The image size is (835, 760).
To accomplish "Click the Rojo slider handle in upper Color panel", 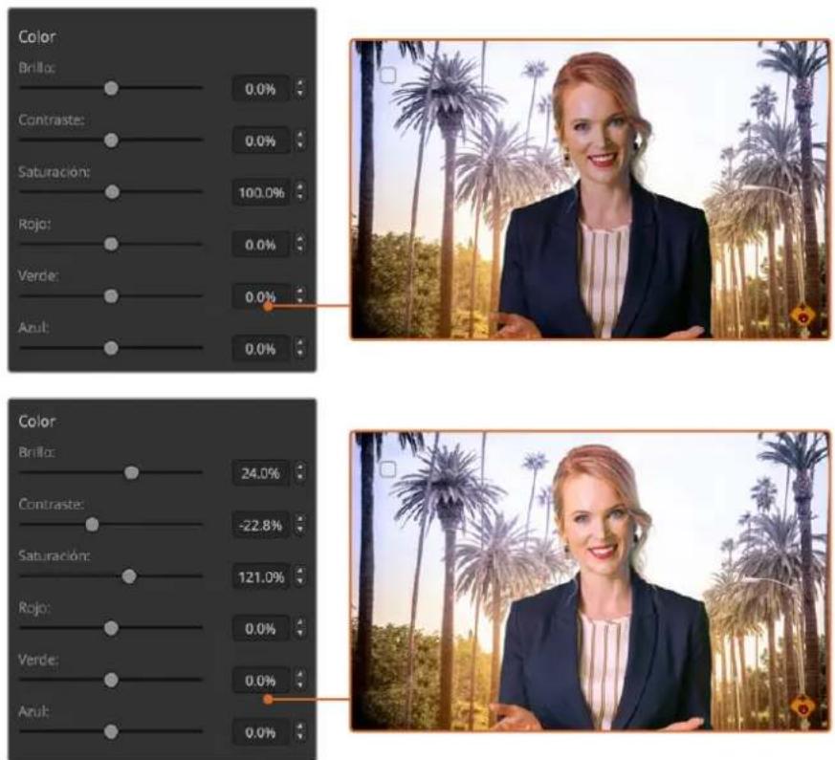I will coord(111,245).
